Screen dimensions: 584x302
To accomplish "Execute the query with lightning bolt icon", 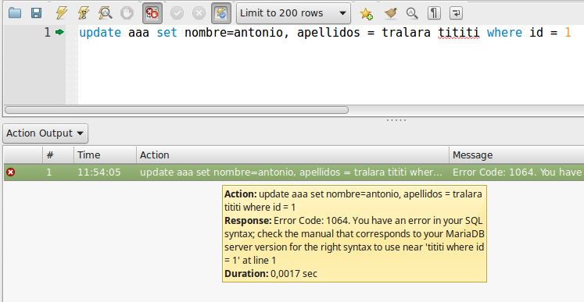I will point(62,13).
